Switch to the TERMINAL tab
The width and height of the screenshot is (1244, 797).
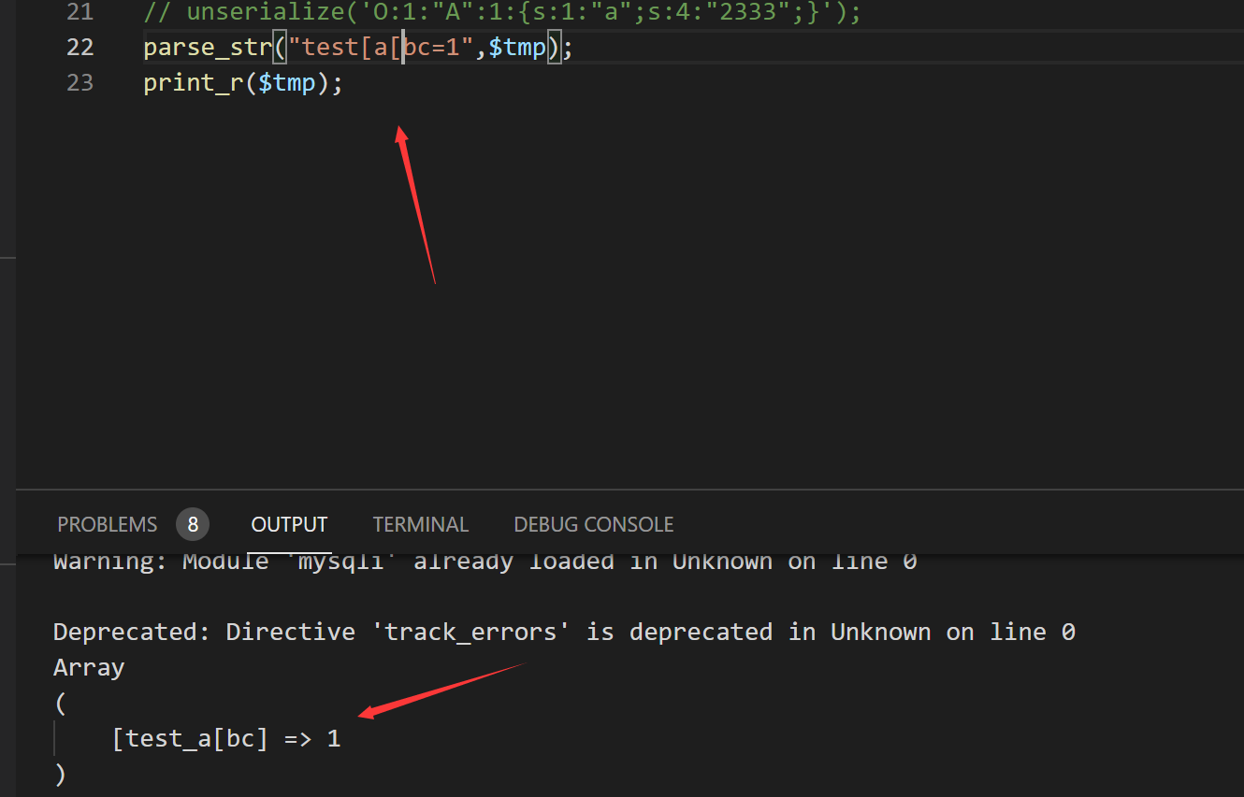(x=421, y=524)
